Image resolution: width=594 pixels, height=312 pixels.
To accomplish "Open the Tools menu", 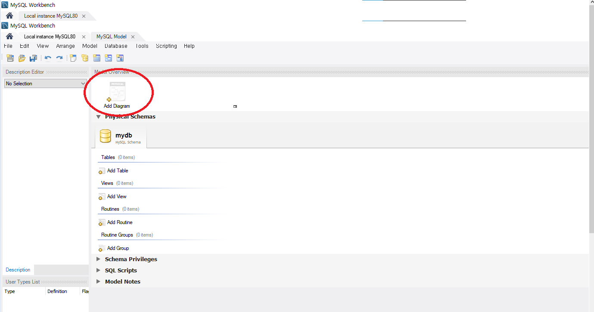I will click(x=142, y=46).
